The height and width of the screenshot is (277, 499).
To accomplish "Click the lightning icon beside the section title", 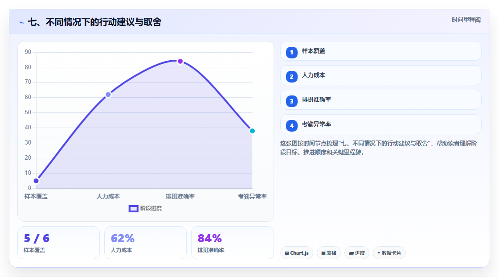I will pos(21,22).
